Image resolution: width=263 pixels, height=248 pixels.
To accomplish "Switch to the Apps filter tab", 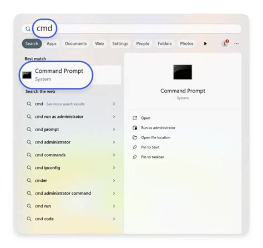I will (x=52, y=43).
